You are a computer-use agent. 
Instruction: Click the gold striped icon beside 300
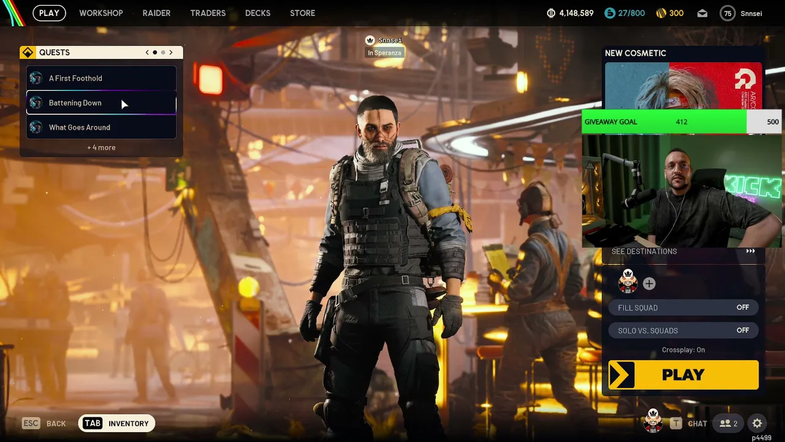click(661, 13)
